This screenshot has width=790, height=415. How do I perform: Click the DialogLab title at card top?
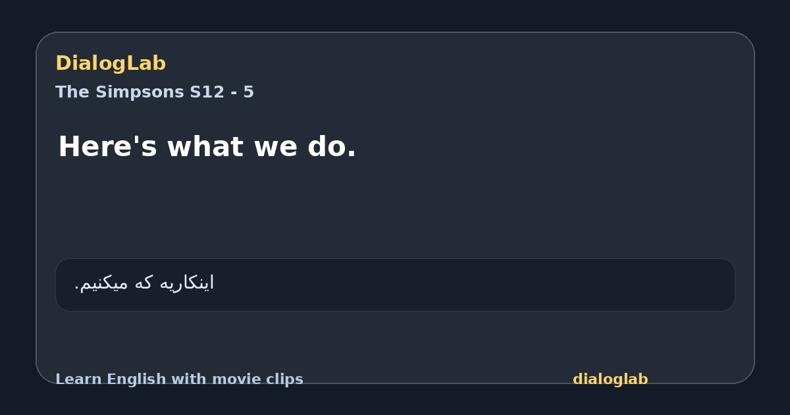tap(111, 63)
